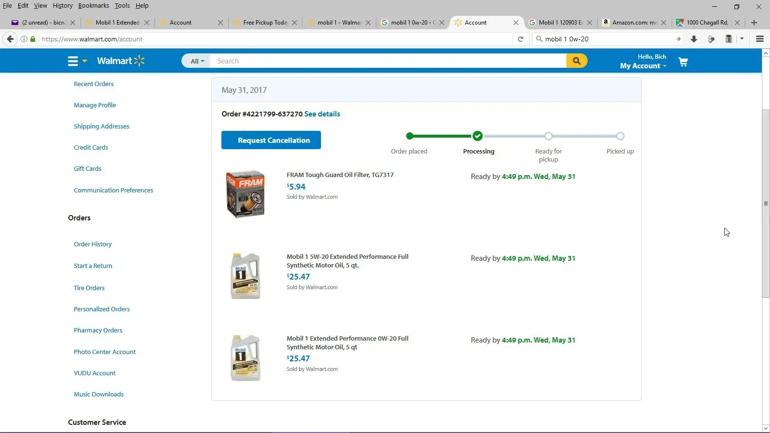The height and width of the screenshot is (433, 770).
Task: Close the mobil 1 - Walmart tab
Action: point(368,23)
